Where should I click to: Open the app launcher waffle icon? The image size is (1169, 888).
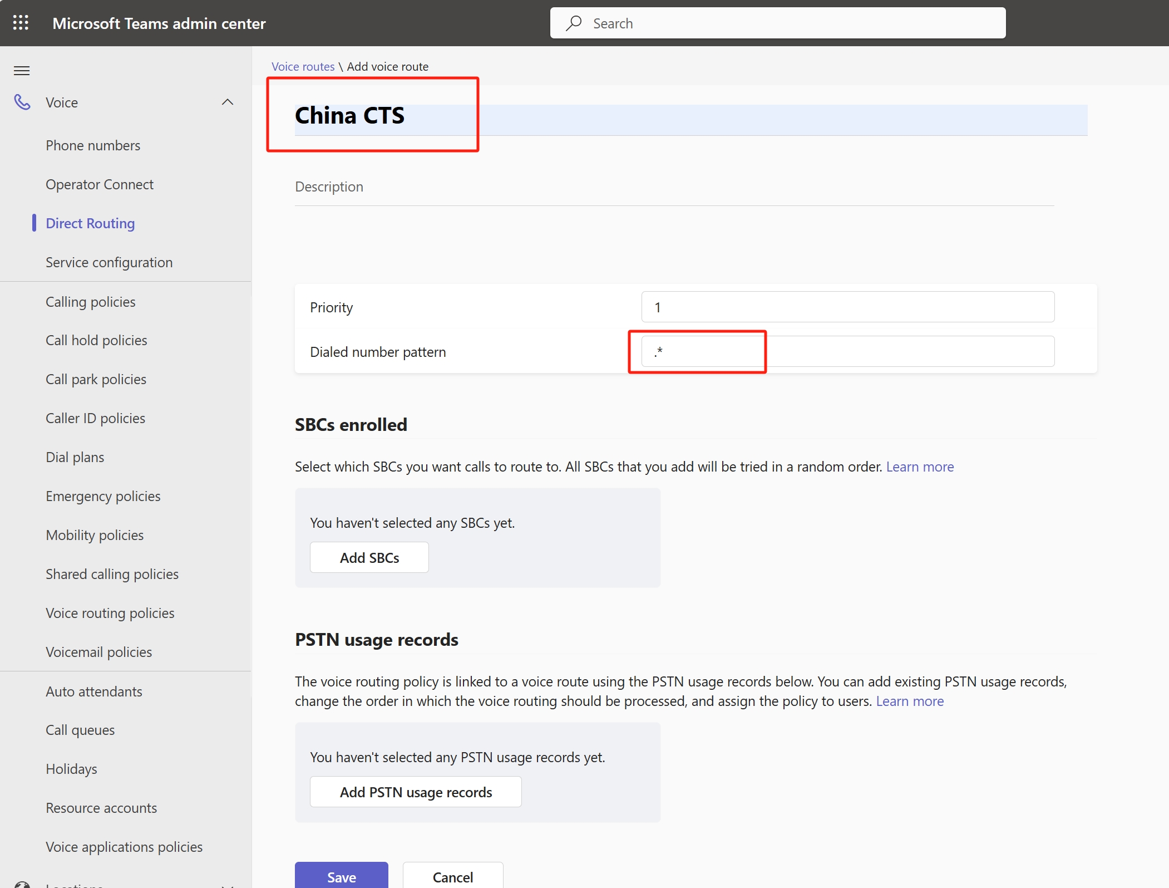click(x=21, y=23)
